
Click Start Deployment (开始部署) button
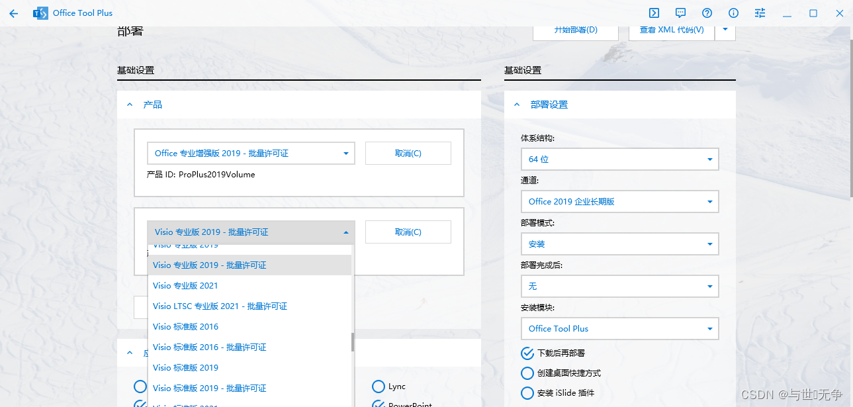click(x=576, y=31)
